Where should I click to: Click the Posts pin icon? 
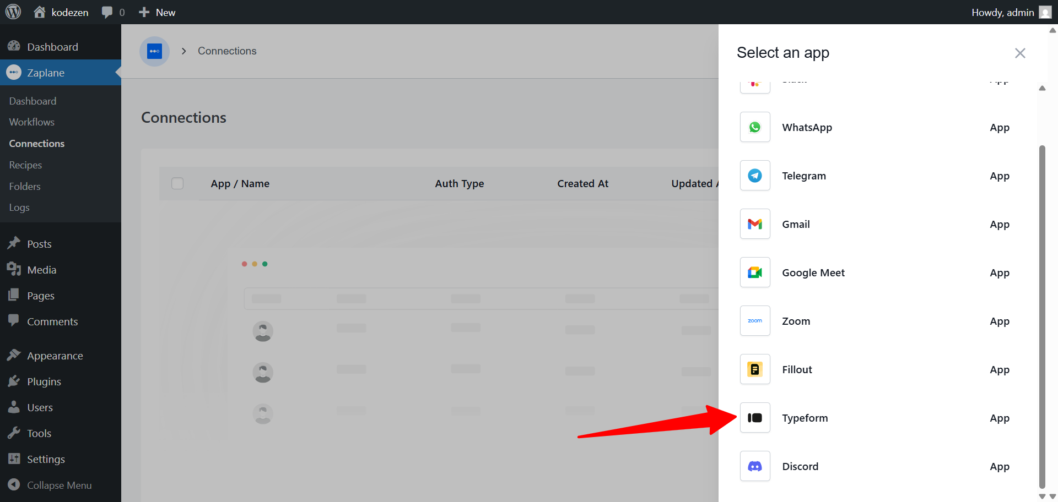pyautogui.click(x=14, y=243)
